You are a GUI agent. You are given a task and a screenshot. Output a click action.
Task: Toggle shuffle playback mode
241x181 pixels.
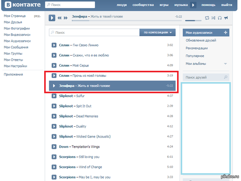pos(213,18)
